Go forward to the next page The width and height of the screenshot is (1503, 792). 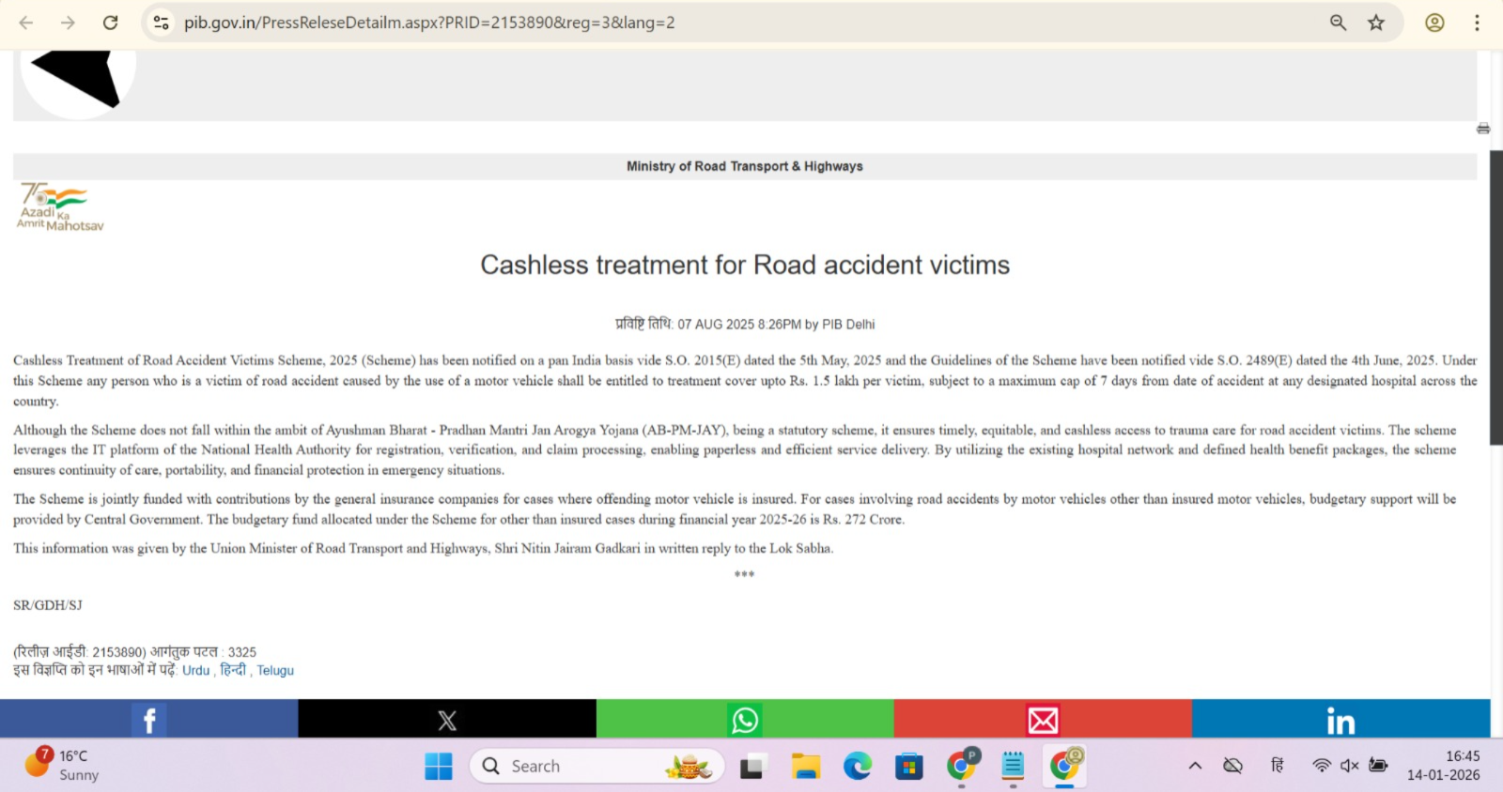point(68,23)
